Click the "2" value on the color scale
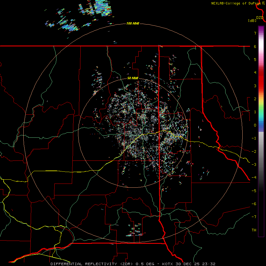 (x=255, y=99)
